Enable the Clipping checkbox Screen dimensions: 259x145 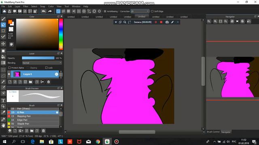[x=28, y=68]
